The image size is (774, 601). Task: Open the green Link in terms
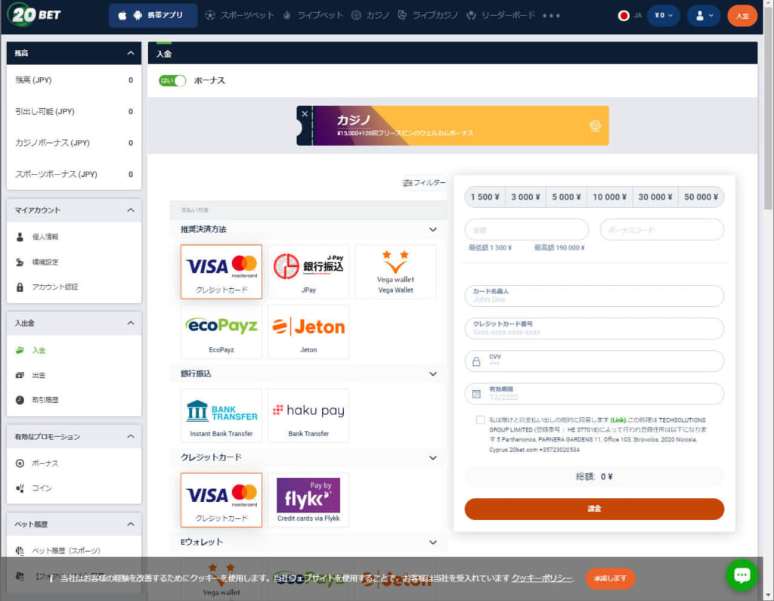[x=618, y=420]
